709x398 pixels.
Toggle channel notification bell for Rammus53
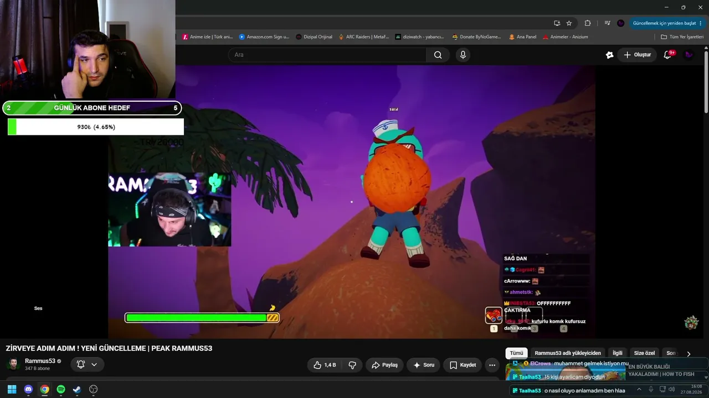[x=81, y=364]
